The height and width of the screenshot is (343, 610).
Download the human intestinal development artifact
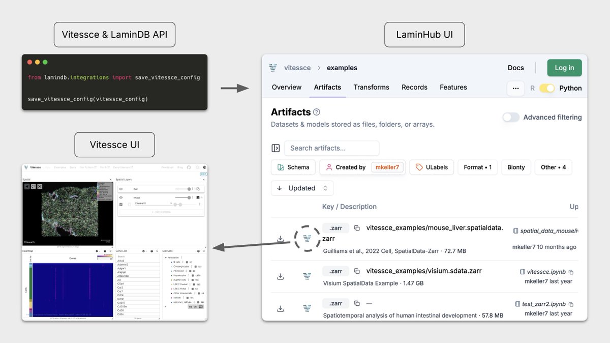[280, 308]
